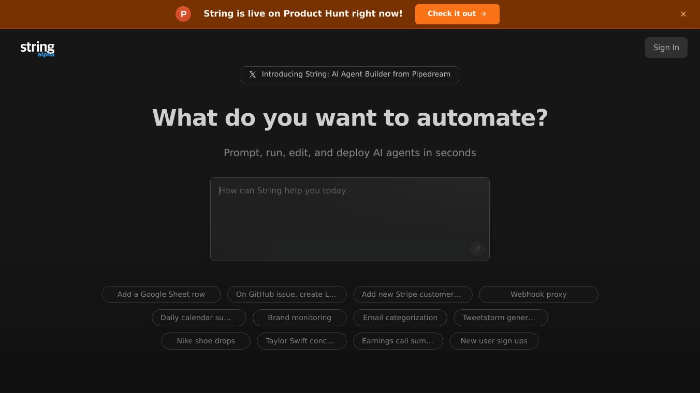The width and height of the screenshot is (700, 393).
Task: Choose the 'Daily calendar su…' suggestion
Action: (199, 318)
